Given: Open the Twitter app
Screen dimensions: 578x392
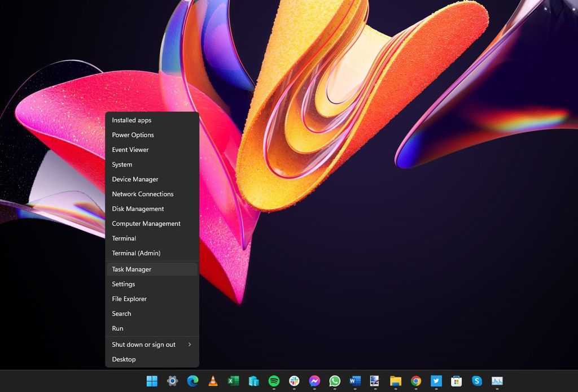Looking at the screenshot, I should point(436,381).
